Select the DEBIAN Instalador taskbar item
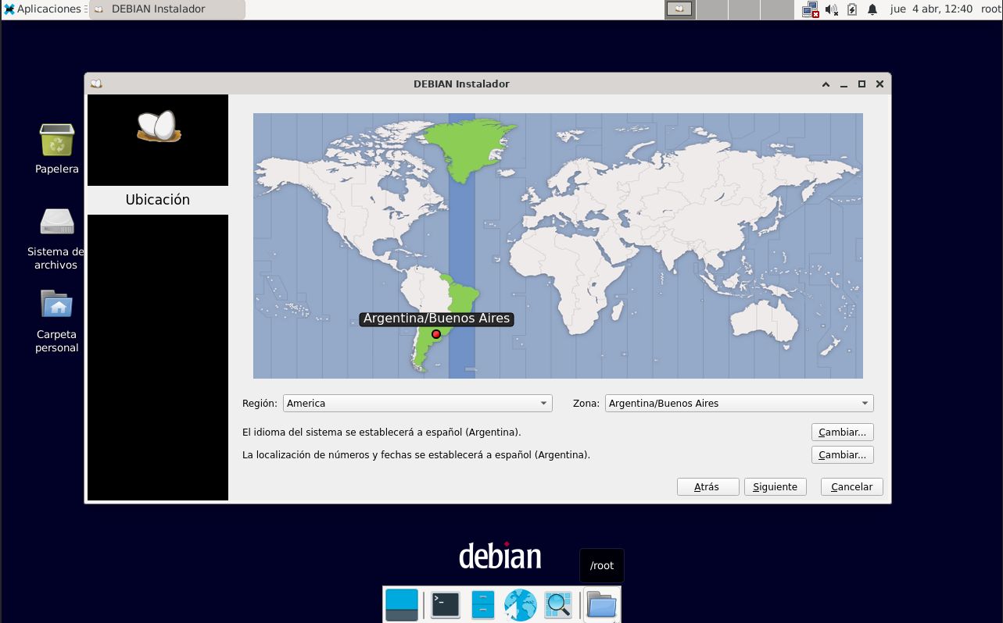Screen dimensions: 1003x623 tap(167, 9)
